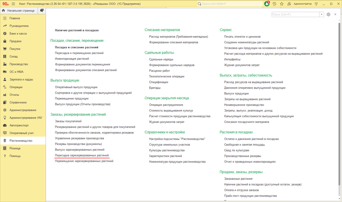The width and height of the screenshot is (342, 202).
Task: Open the Начальная страница tab
Action: point(19,11)
